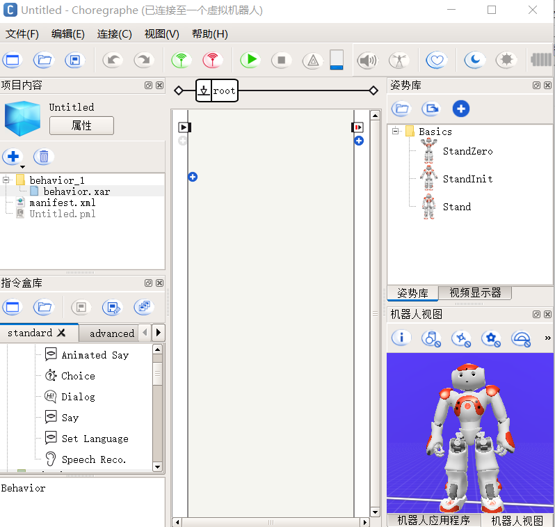Click the green Play behavior button

[250, 61]
